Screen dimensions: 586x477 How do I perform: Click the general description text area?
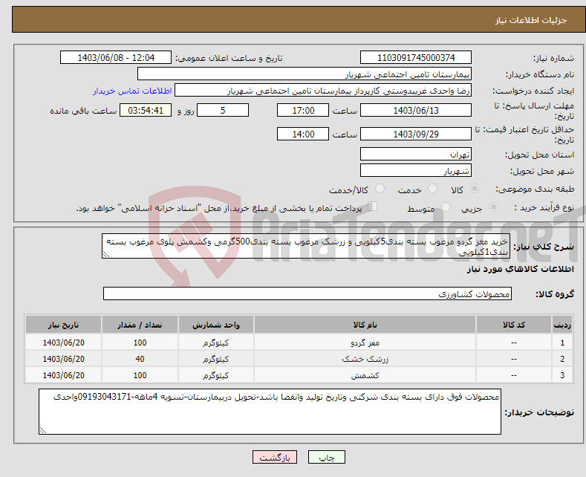(306, 247)
